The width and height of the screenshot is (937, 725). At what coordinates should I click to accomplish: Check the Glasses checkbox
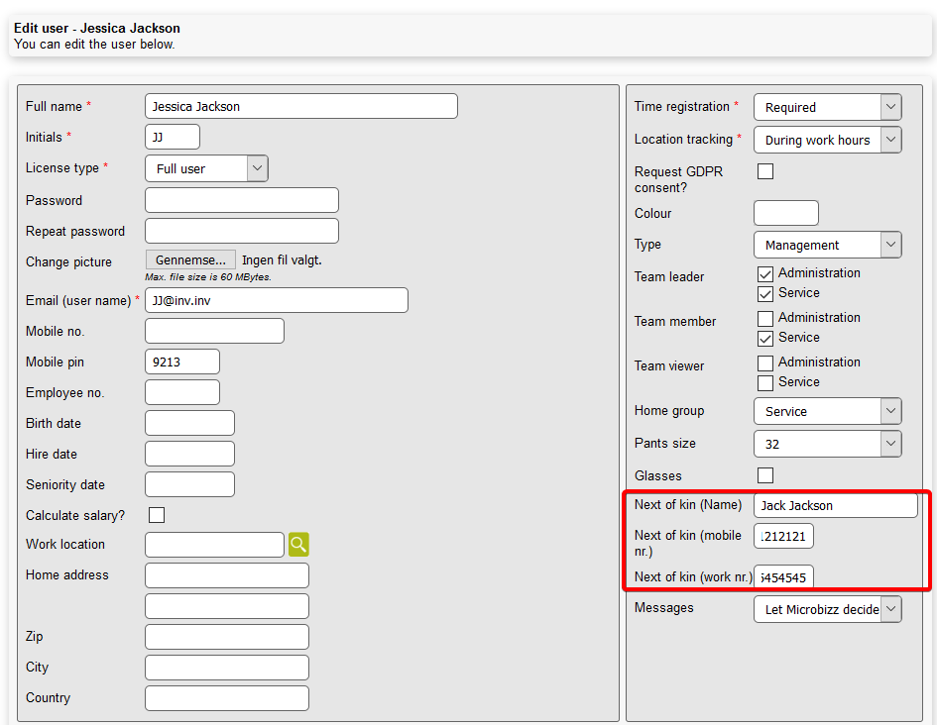coord(765,475)
